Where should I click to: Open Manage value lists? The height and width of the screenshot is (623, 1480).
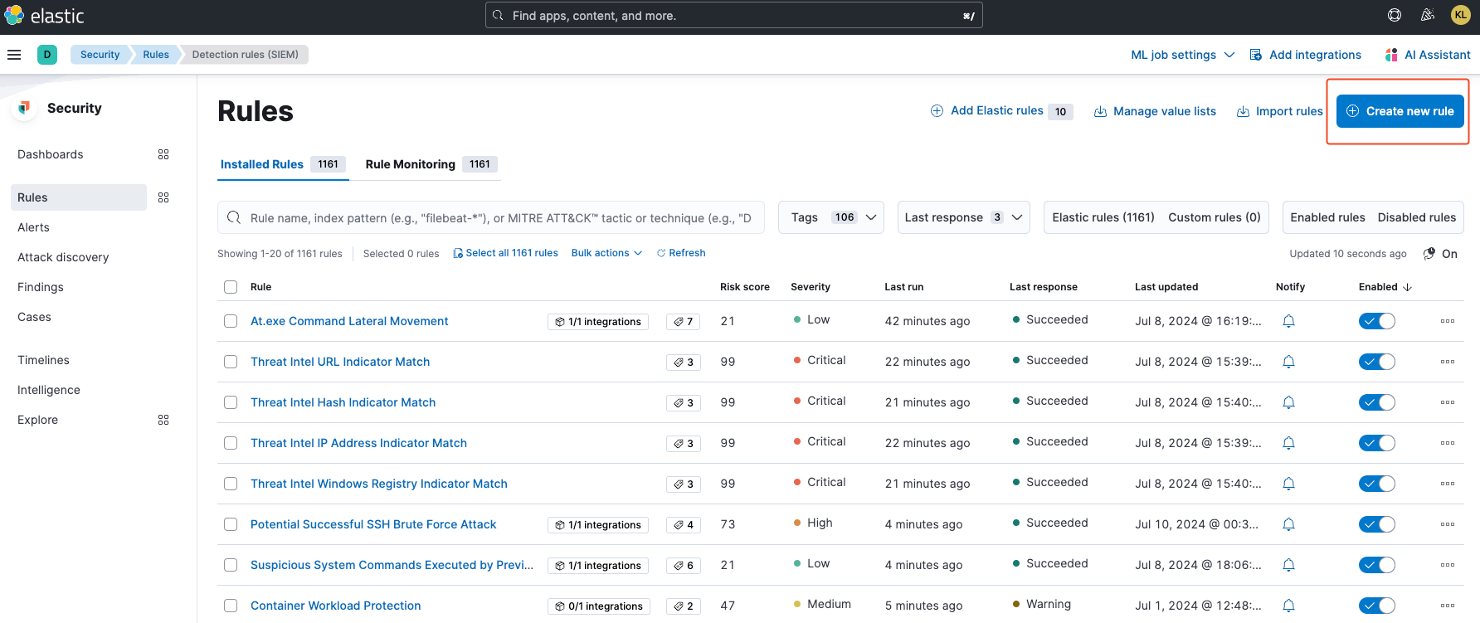1155,111
